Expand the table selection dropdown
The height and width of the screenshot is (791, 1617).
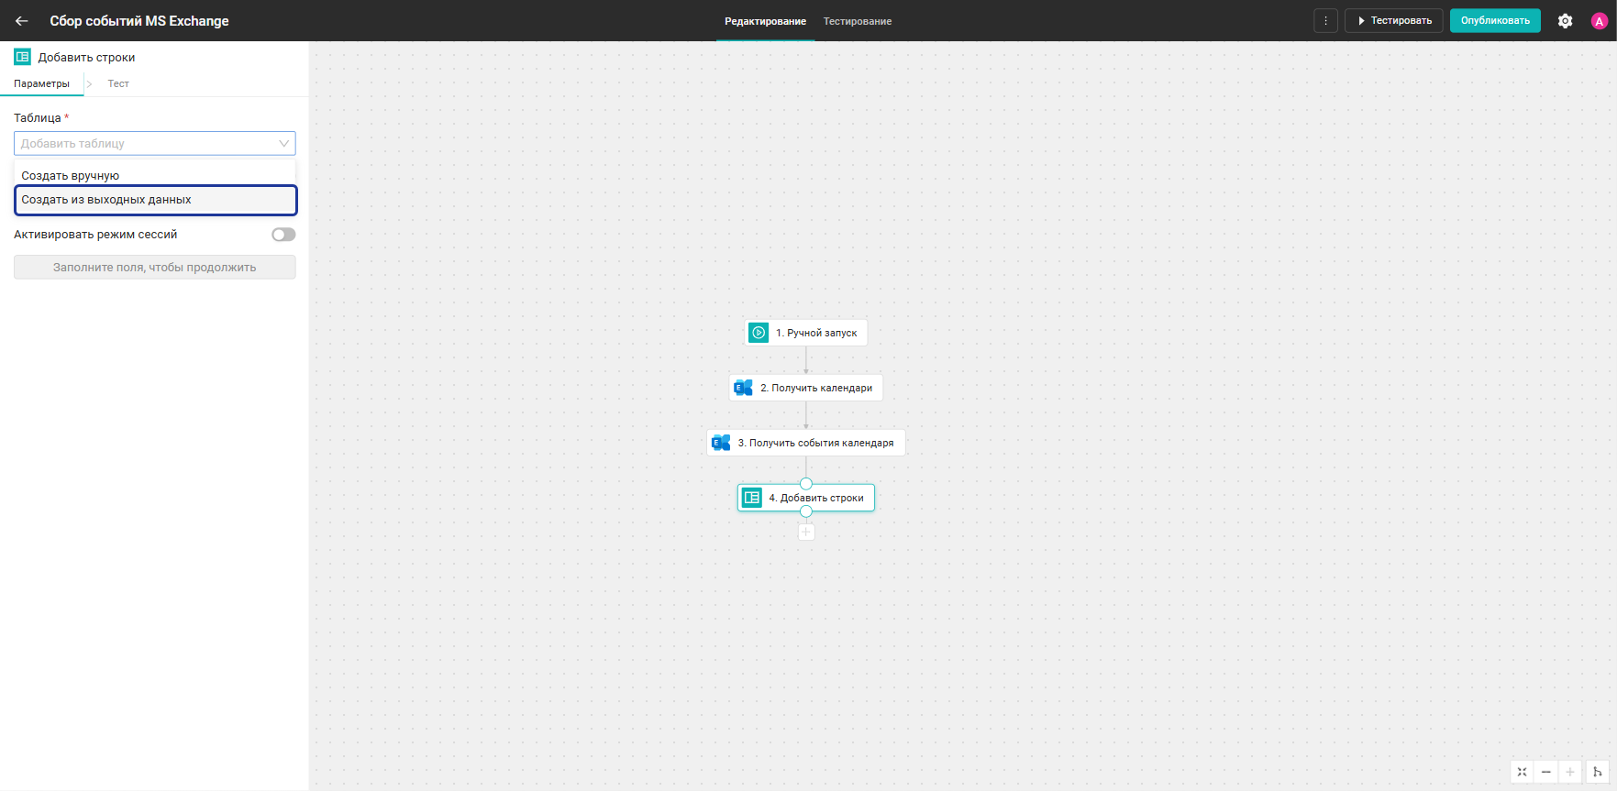tap(155, 143)
